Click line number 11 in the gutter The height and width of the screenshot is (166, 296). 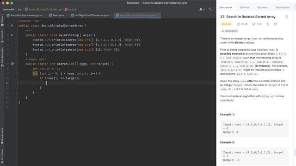pos(7,83)
